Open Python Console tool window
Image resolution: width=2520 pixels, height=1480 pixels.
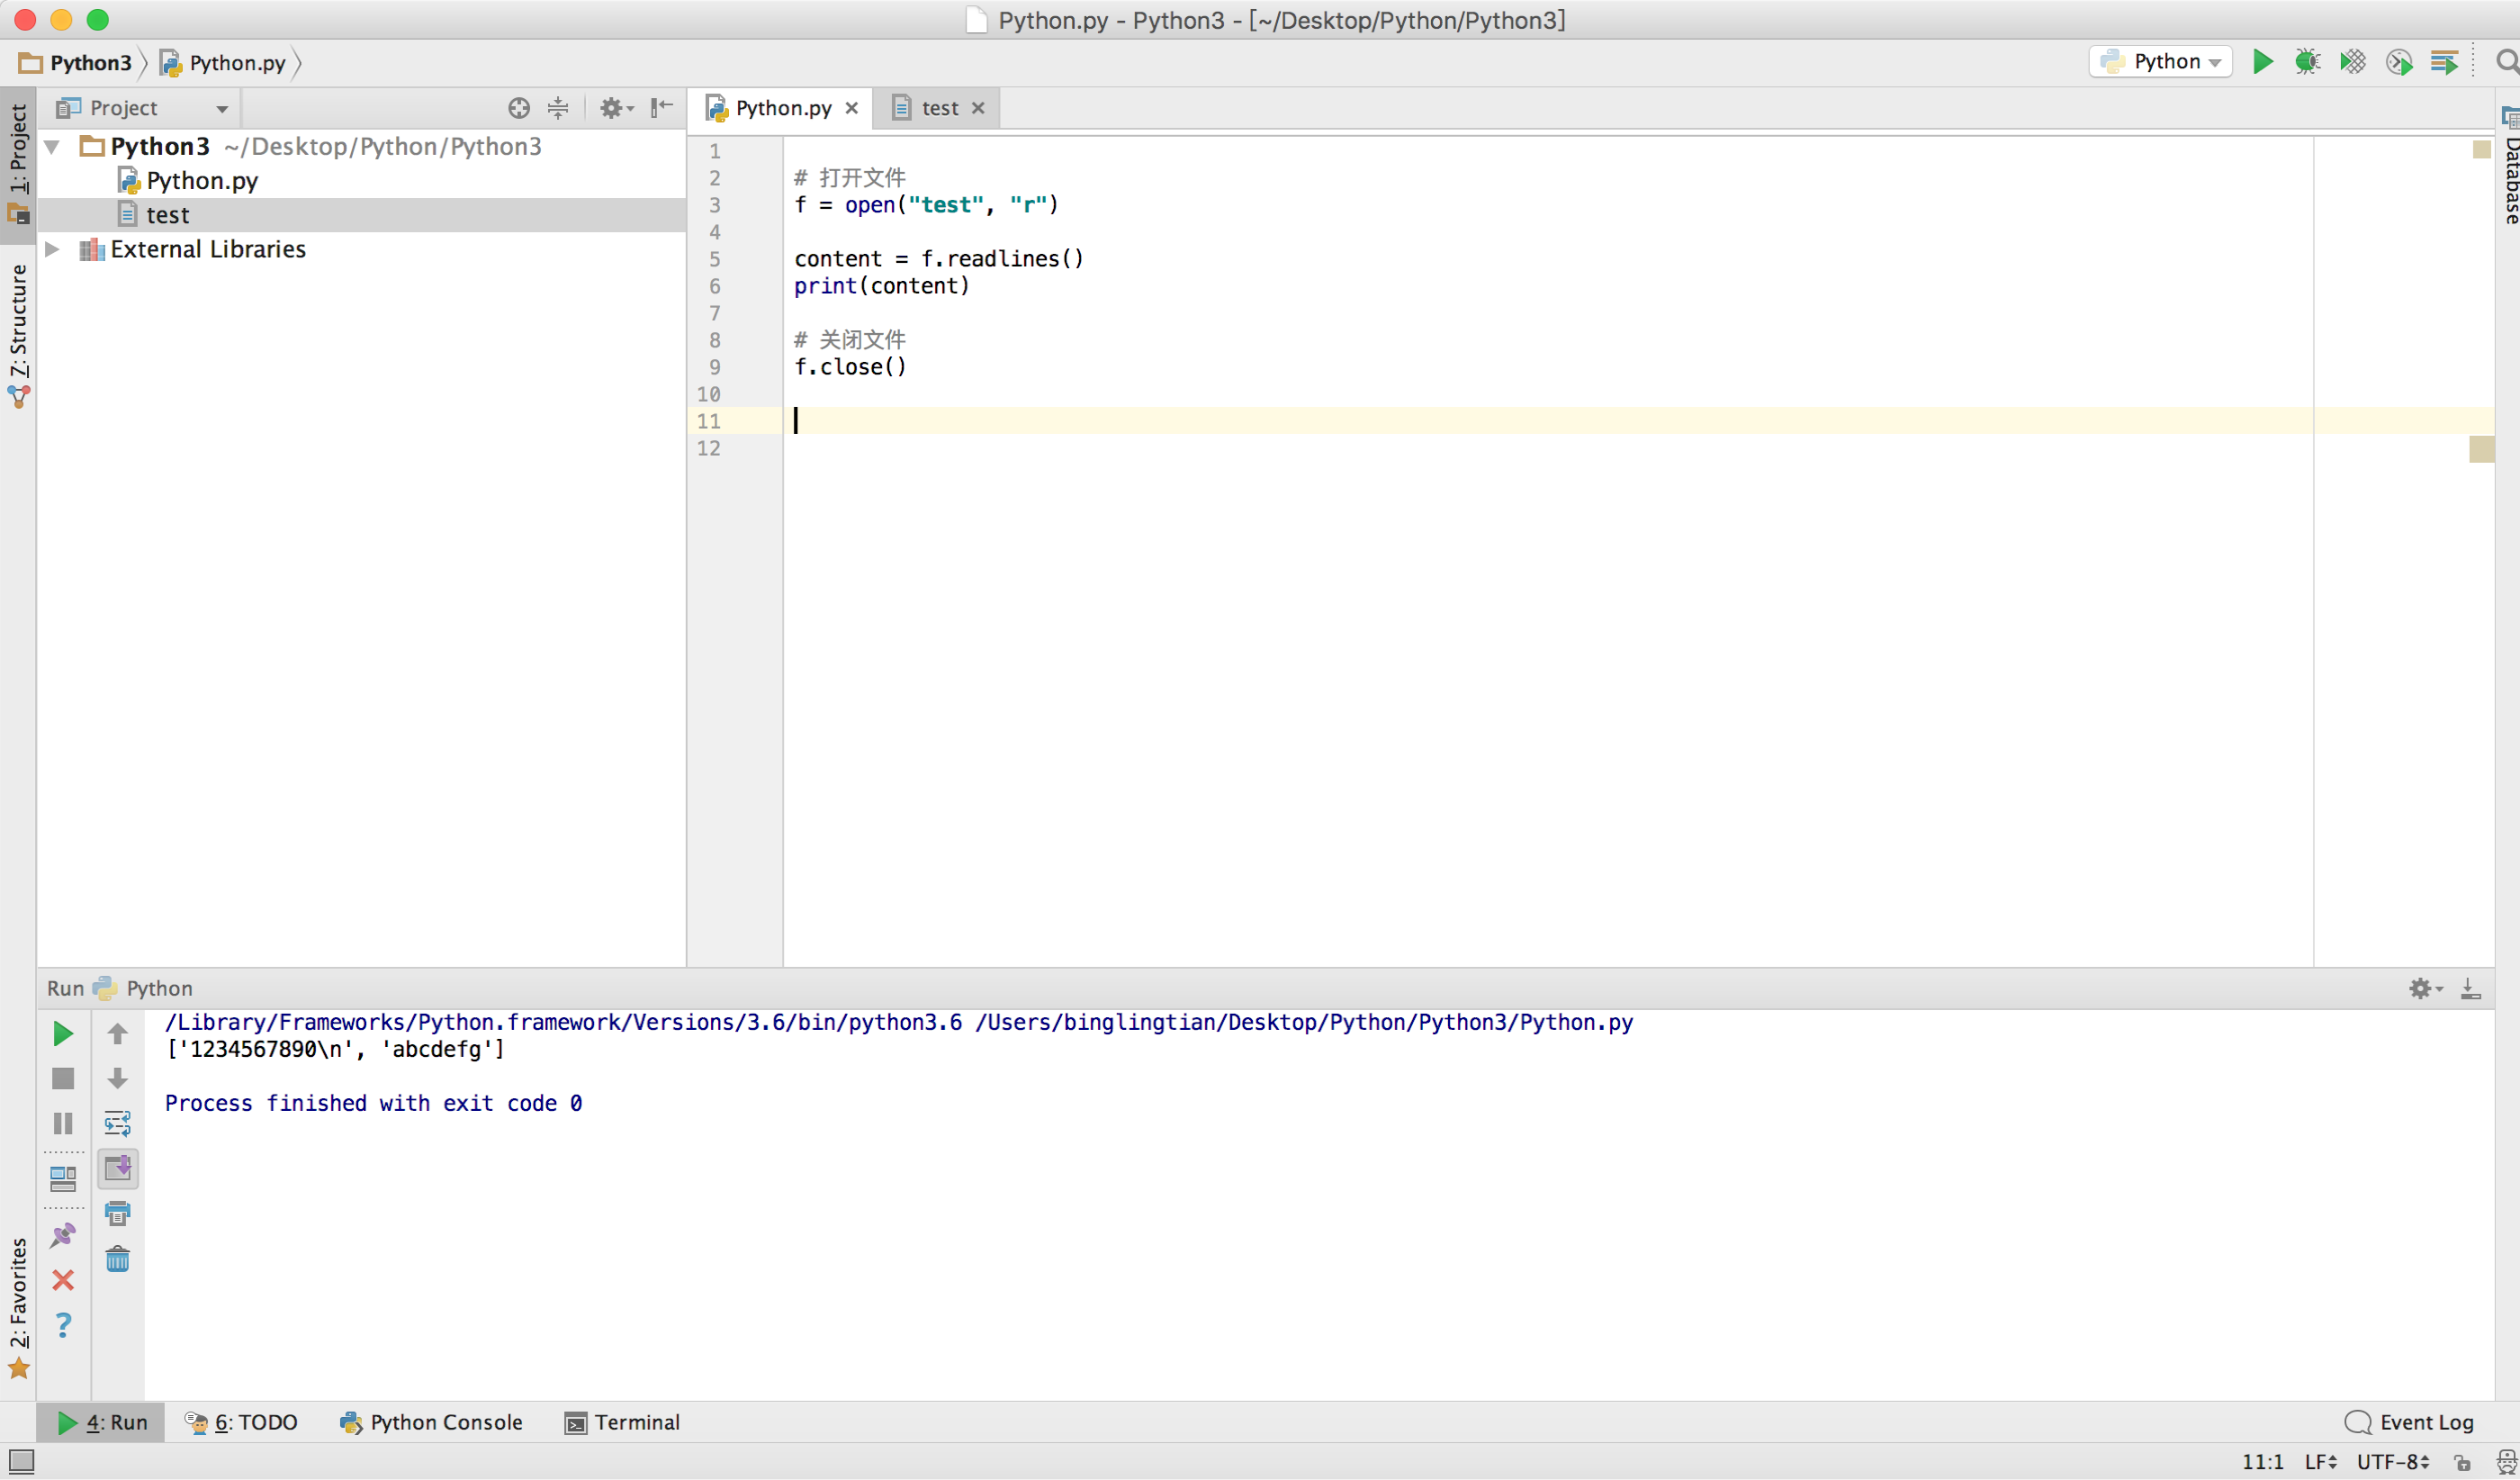(x=431, y=1422)
